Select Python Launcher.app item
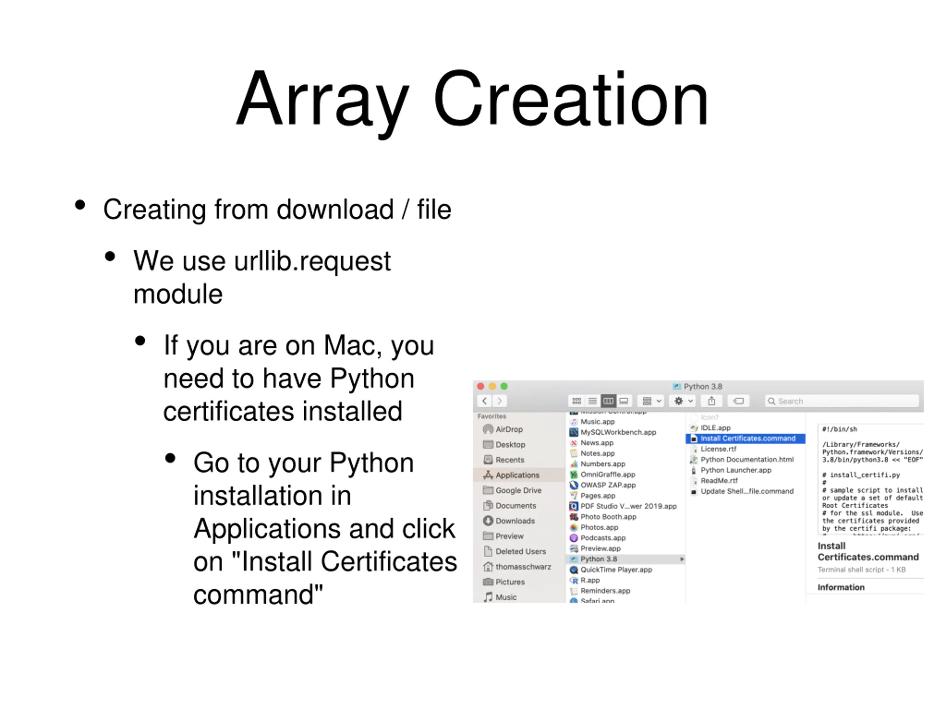The image size is (946, 709). 736,470
